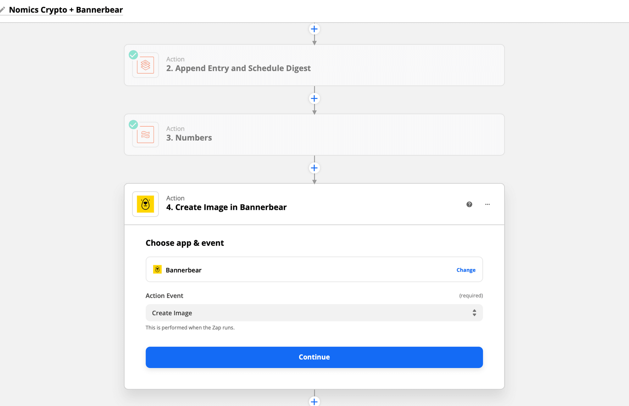Click the Bannerbear logo in step 4 header
629x406 pixels.
pos(145,204)
